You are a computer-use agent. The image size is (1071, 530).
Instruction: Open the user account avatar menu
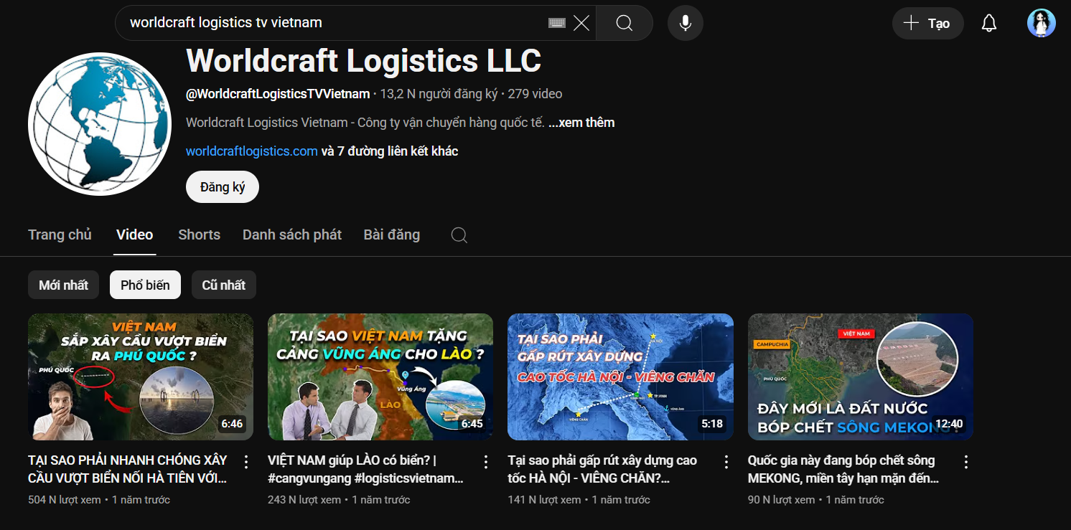click(1041, 23)
